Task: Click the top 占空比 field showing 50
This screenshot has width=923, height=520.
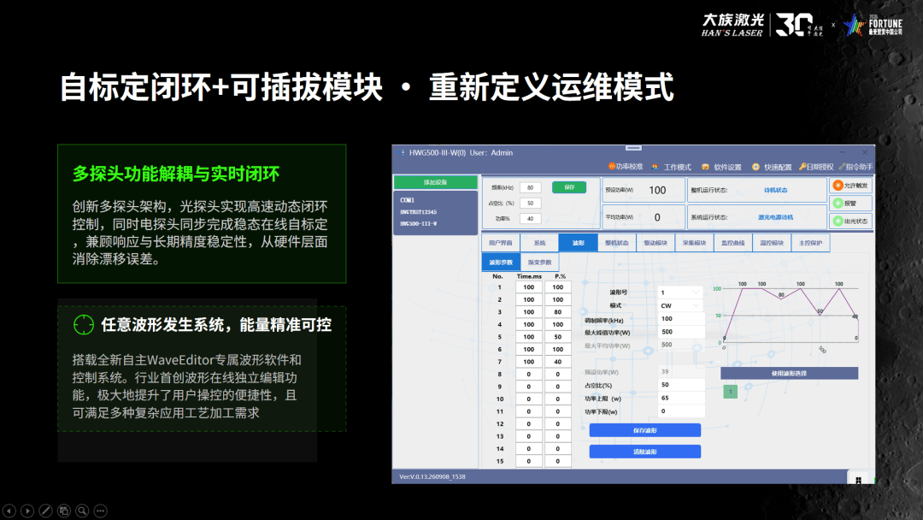Action: [x=531, y=204]
